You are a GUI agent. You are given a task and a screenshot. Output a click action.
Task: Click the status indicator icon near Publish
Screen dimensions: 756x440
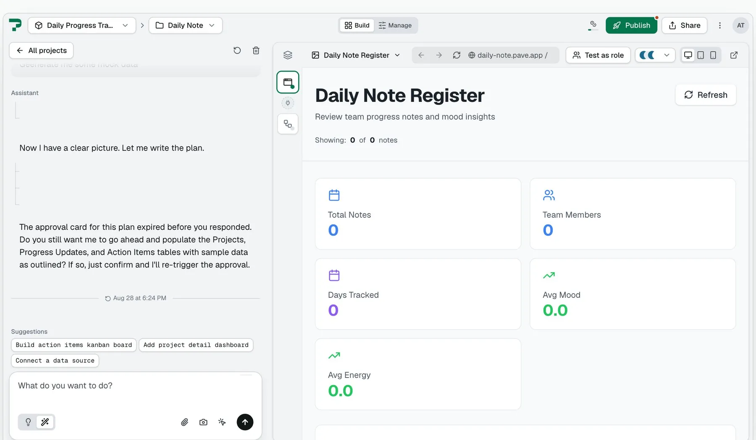pyautogui.click(x=593, y=25)
